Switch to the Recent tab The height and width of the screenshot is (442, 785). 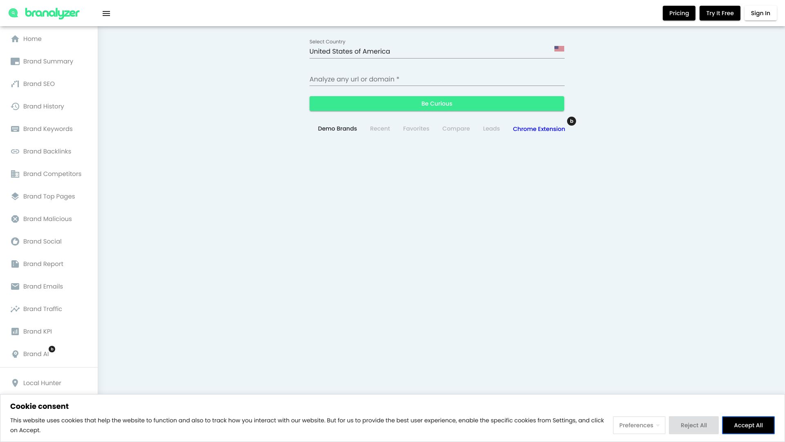click(x=380, y=129)
